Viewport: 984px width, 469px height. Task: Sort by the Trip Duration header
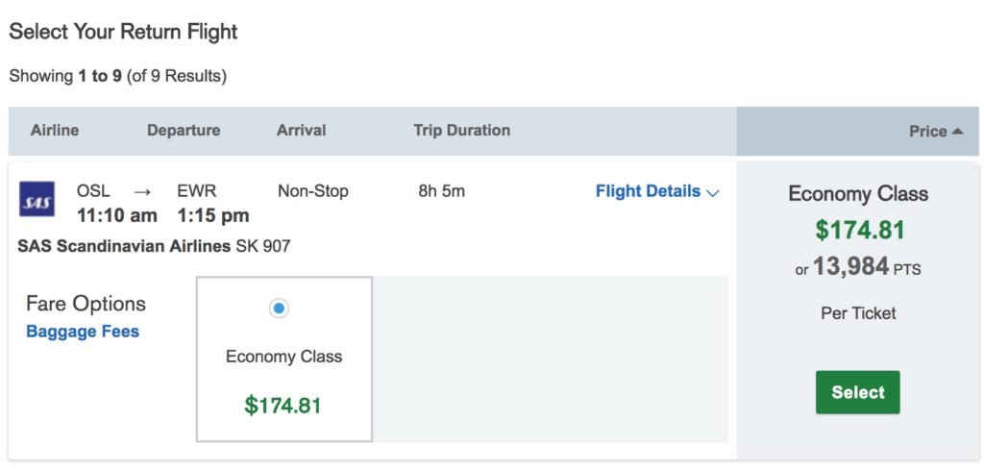pyautogui.click(x=461, y=130)
